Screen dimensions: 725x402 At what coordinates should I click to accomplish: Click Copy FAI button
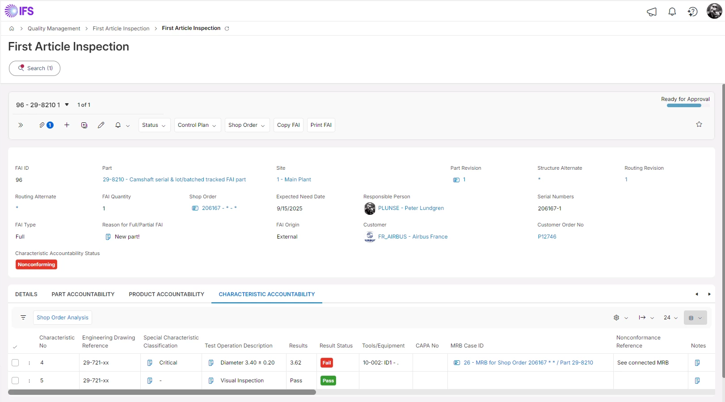tap(288, 125)
